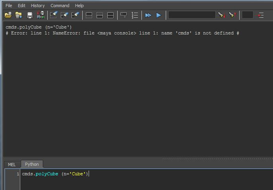Click the Find Previous (search up) icon
Viewport: 273px width, 190px height.
tap(232, 15)
